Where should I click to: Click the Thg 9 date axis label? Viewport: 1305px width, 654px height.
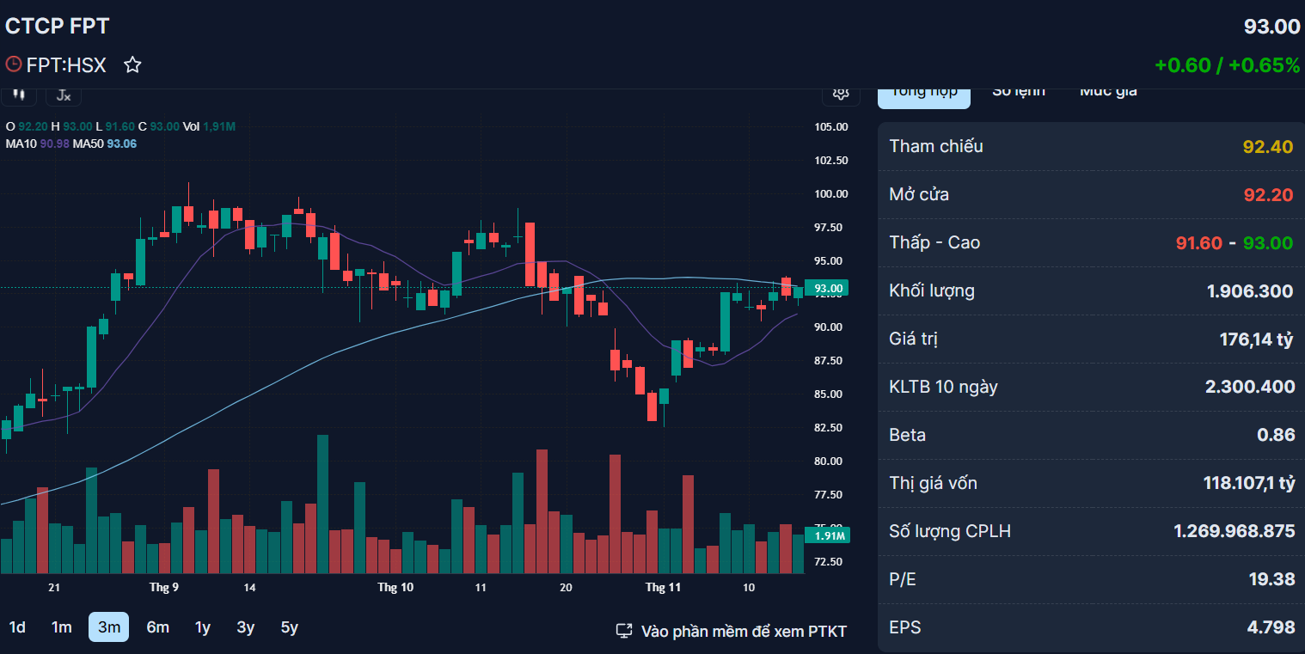point(164,588)
